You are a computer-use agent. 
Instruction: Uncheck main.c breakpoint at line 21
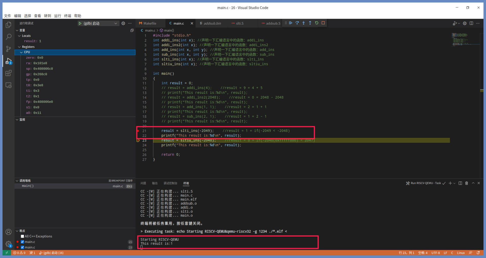(23, 242)
